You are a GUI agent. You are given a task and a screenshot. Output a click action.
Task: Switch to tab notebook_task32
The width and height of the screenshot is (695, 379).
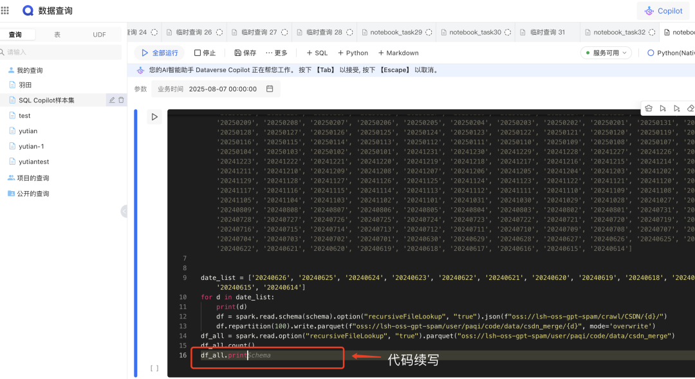(619, 32)
